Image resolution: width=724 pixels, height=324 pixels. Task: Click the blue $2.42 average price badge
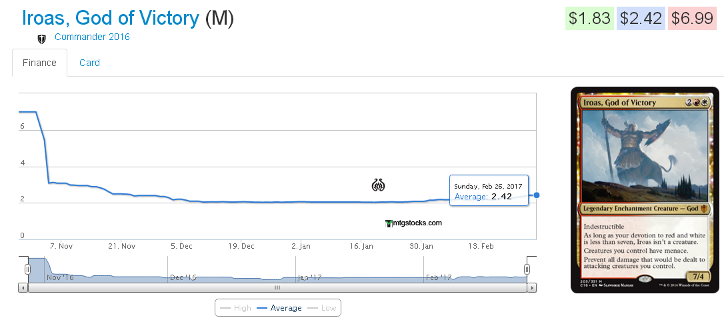point(641,19)
